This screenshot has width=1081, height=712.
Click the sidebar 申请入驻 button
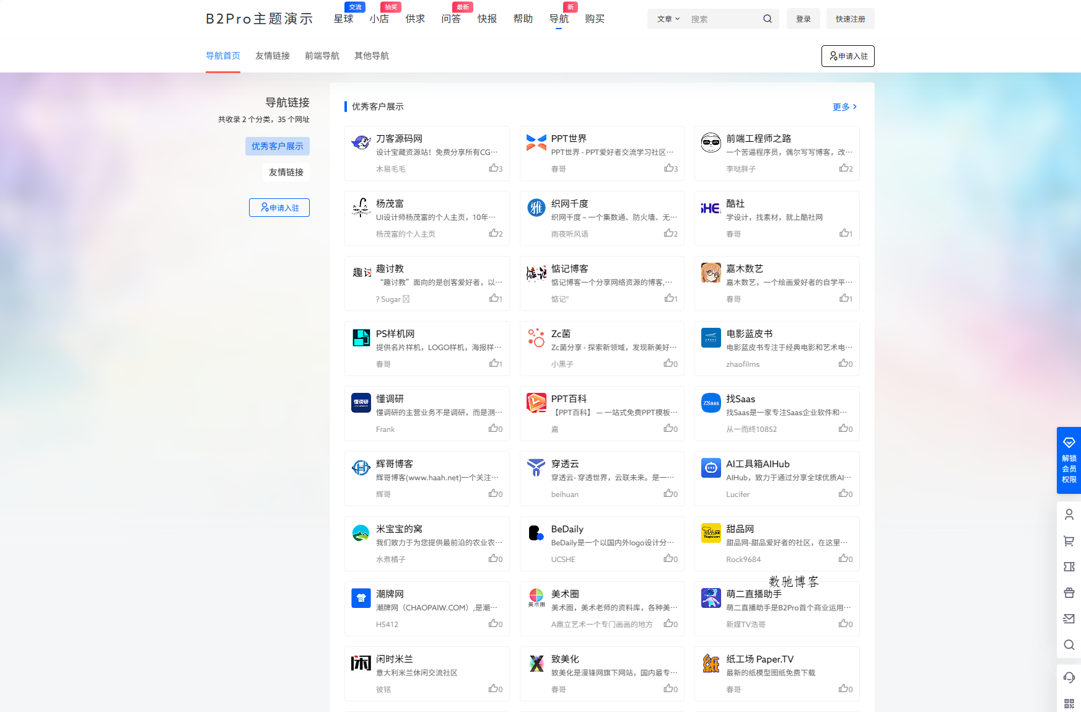coord(279,208)
